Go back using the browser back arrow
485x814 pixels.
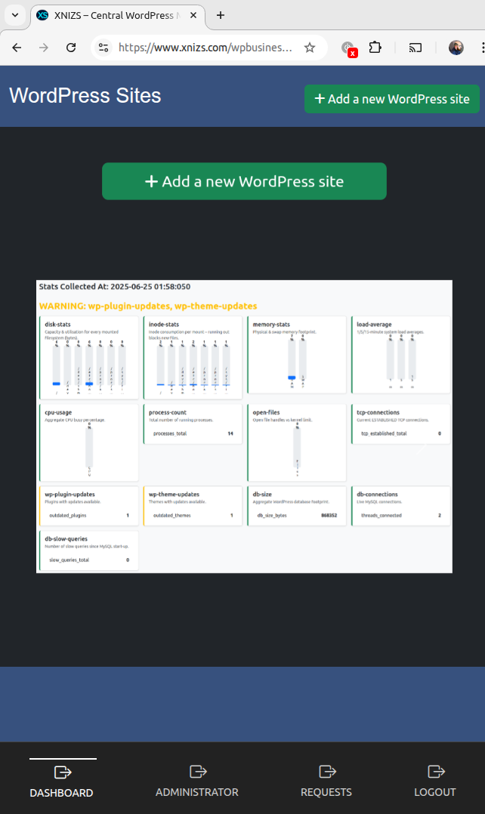(x=17, y=48)
